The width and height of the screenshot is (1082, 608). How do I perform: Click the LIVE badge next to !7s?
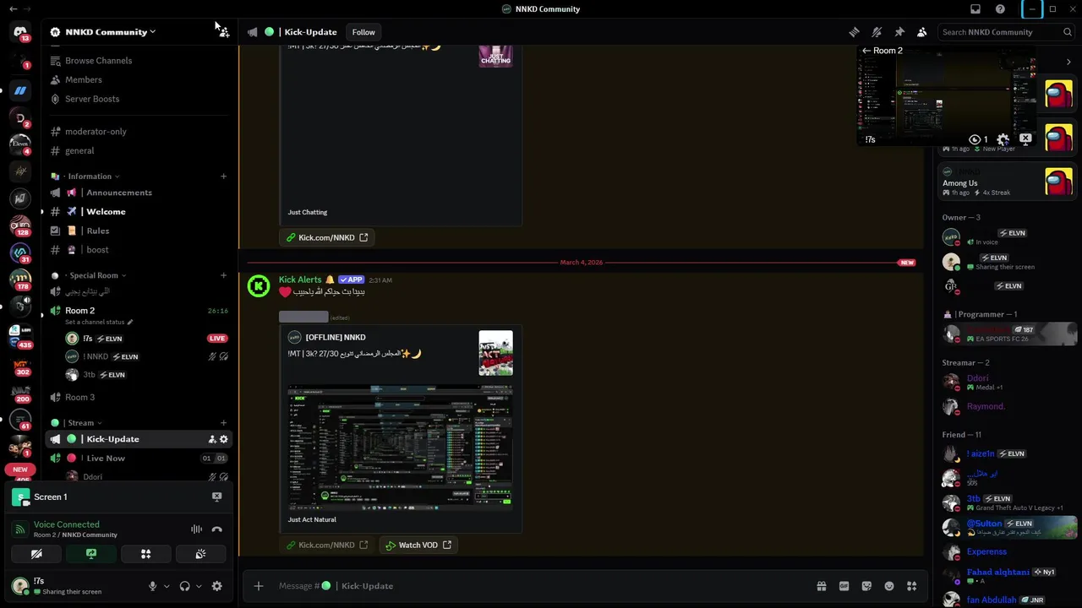(x=217, y=339)
